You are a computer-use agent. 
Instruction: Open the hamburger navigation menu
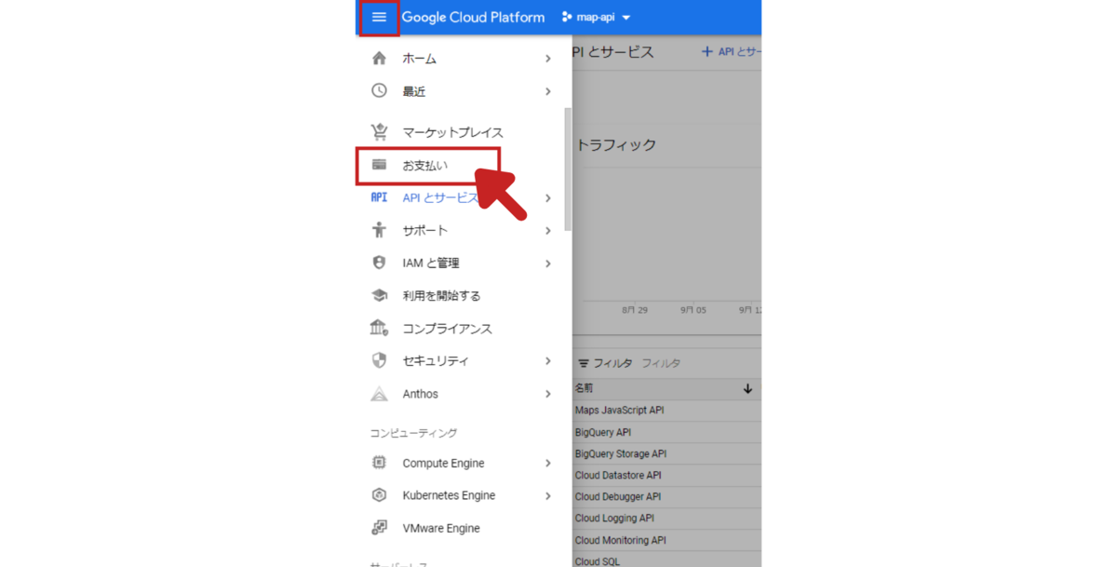[x=379, y=17]
